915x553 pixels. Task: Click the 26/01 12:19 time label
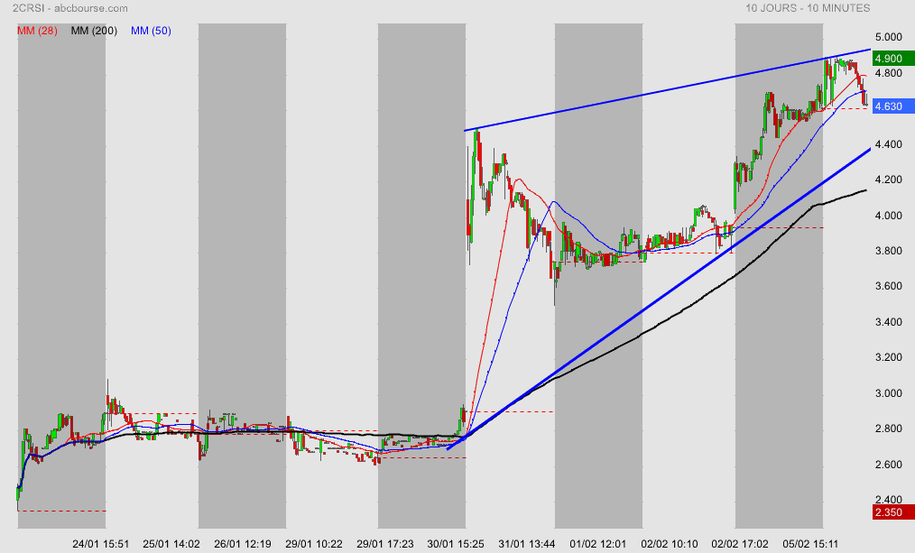[x=243, y=544]
